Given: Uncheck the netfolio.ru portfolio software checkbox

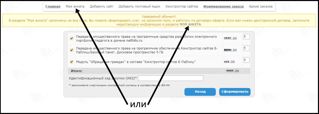Looking at the screenshot, I should pos(71,39).
